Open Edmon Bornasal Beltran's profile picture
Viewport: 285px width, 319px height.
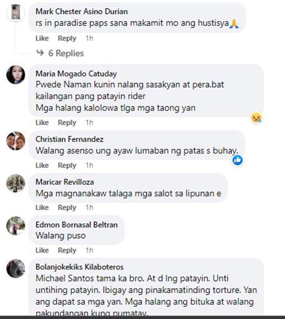click(16, 225)
